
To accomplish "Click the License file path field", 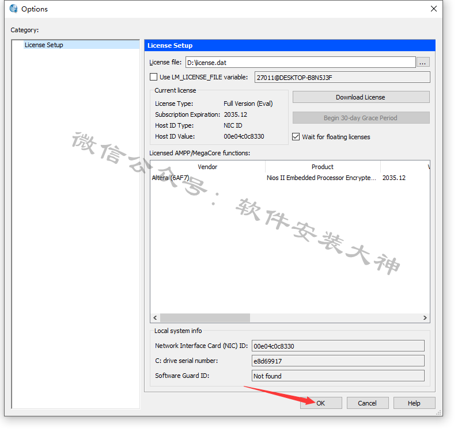I will [301, 62].
